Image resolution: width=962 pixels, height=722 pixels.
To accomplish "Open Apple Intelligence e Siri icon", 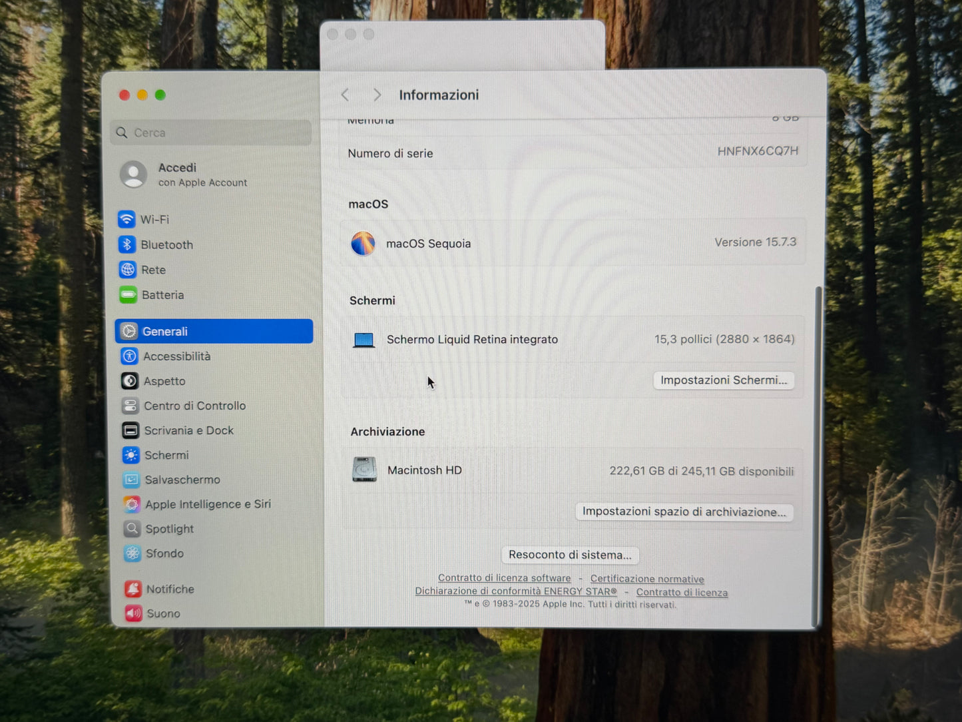I will (132, 504).
